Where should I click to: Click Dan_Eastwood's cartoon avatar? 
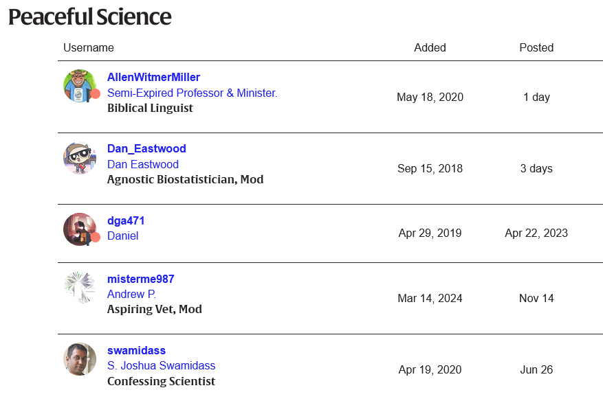(x=80, y=158)
